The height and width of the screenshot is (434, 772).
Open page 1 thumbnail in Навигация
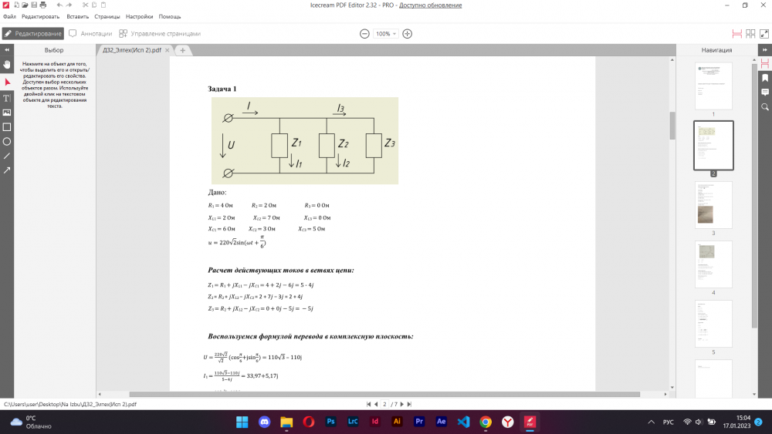pyautogui.click(x=713, y=86)
